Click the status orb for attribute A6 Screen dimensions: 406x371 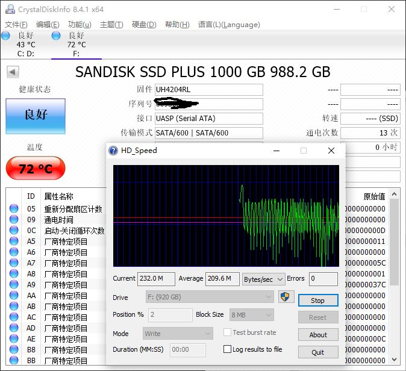(14, 252)
